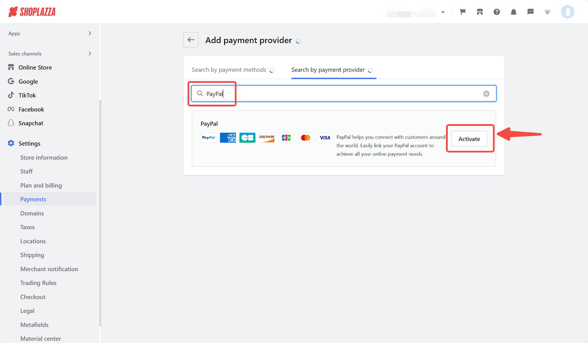Open Taxes settings
588x343 pixels.
tap(28, 227)
